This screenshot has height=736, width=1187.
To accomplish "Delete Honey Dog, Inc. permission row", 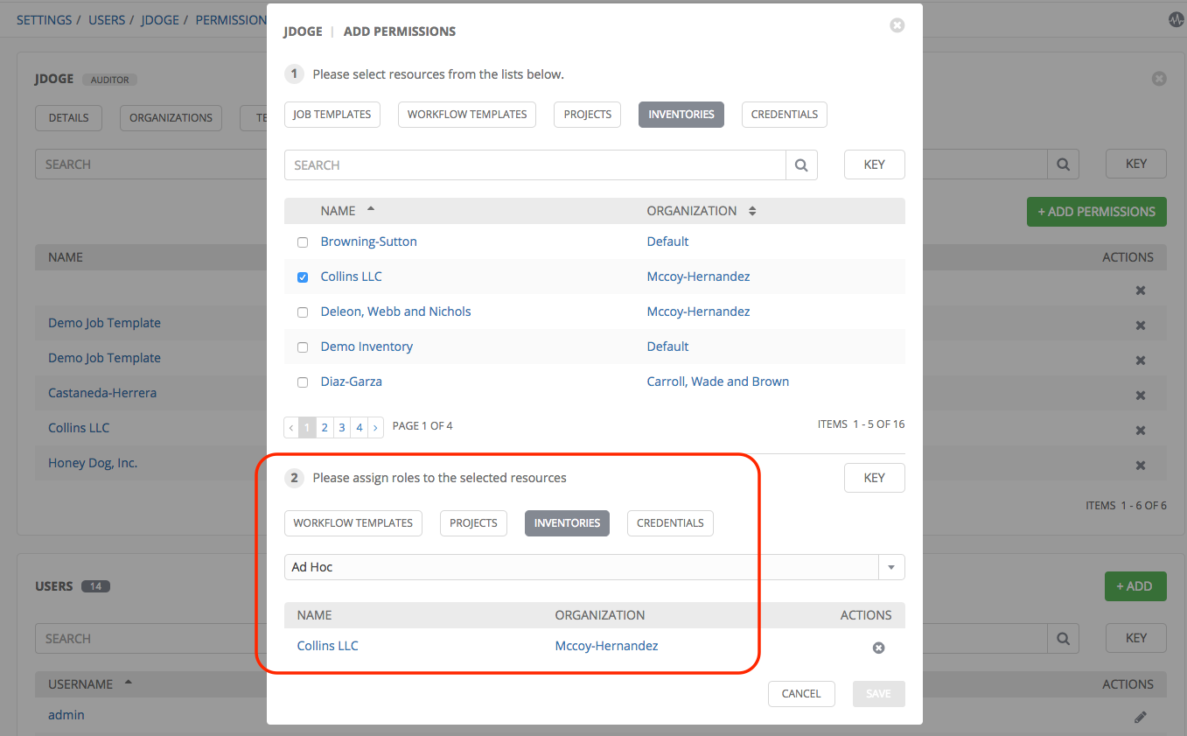I will [1140, 465].
